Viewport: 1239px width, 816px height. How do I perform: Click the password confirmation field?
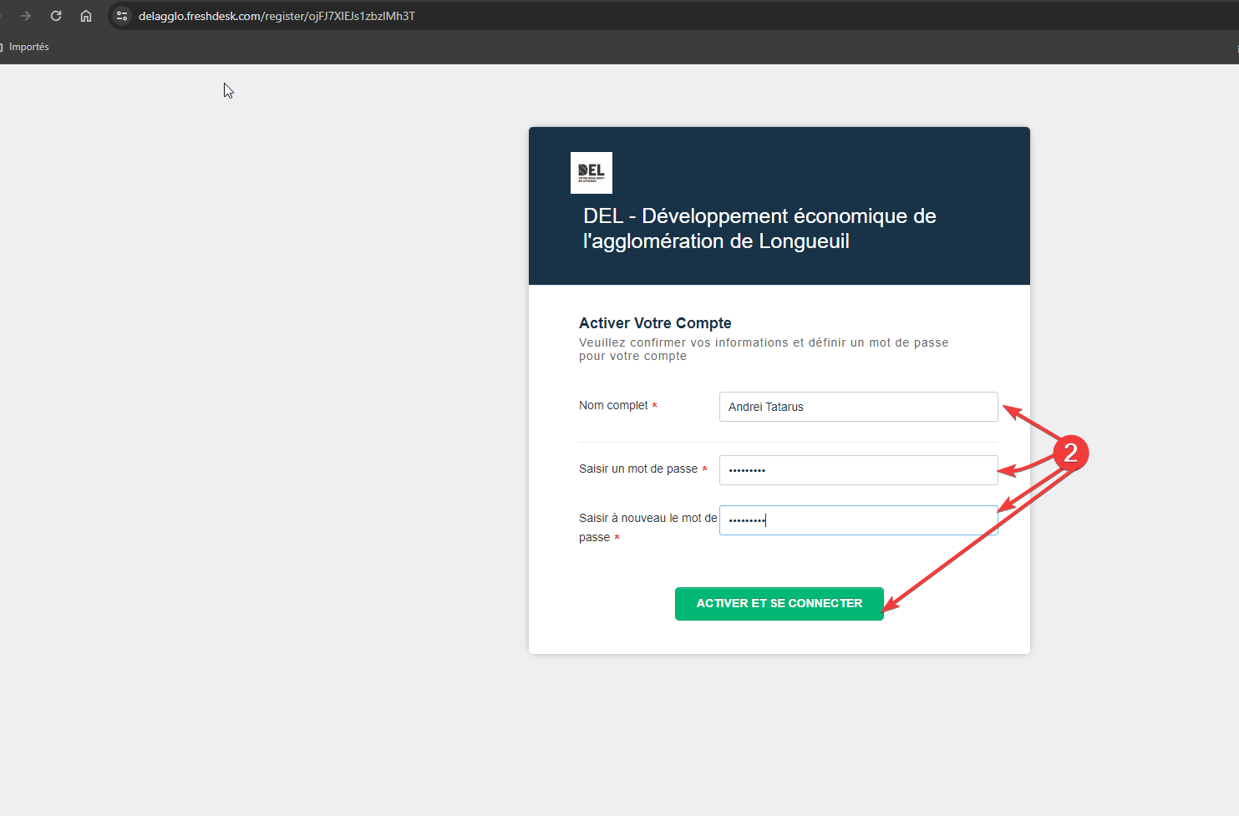point(858,520)
